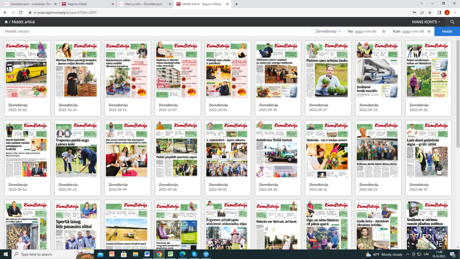Follow the 'Meklēt arhīvā' breadcrumb link
This screenshot has width=460, height=259.
pyautogui.click(x=23, y=22)
